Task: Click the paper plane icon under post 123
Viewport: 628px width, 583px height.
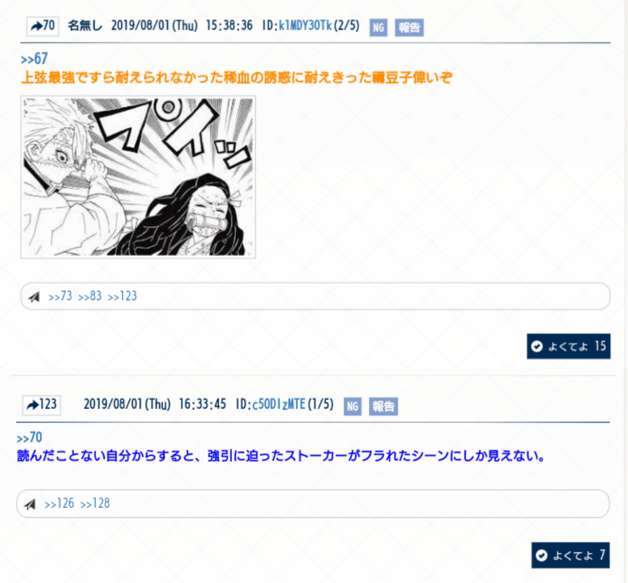Action: (x=30, y=504)
